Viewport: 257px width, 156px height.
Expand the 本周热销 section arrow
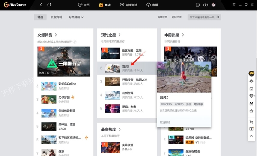183,35
